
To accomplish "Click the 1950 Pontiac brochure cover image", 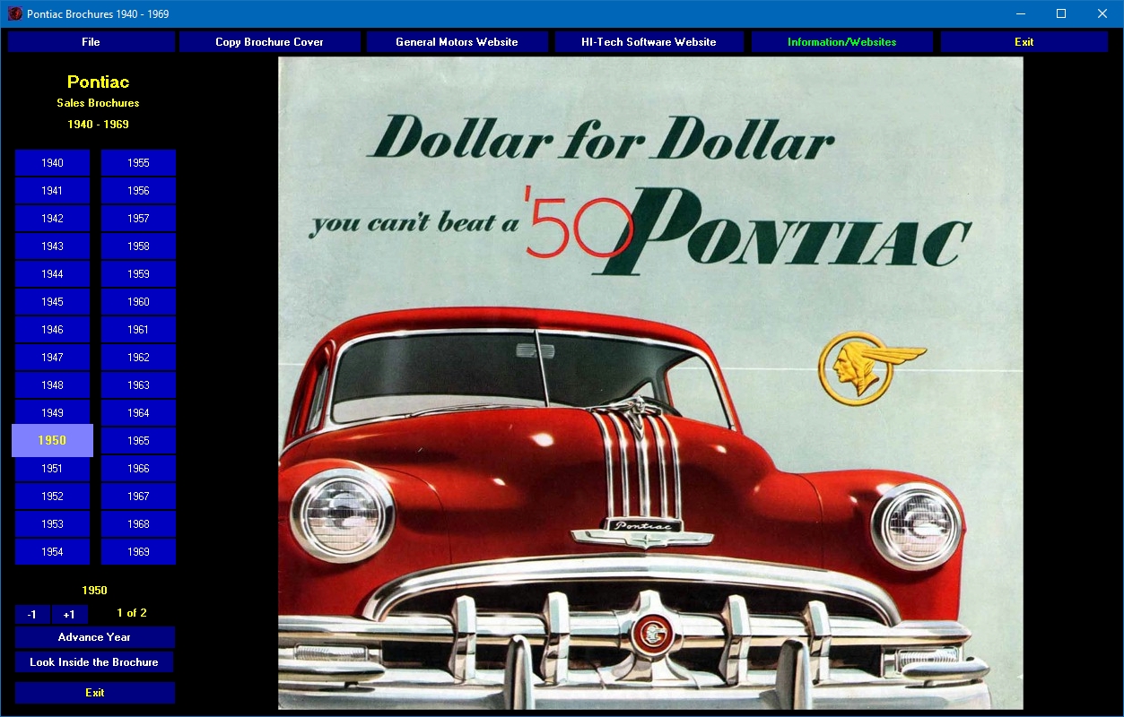I will pos(650,384).
